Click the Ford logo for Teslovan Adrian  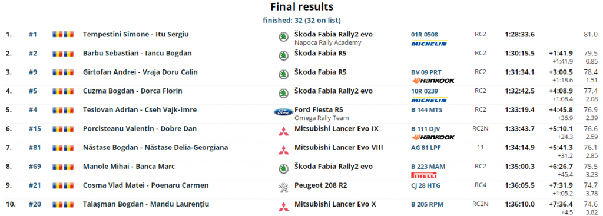click(283, 112)
